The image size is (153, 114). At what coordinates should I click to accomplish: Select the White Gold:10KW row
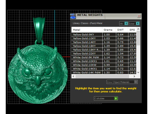(x=104, y=65)
